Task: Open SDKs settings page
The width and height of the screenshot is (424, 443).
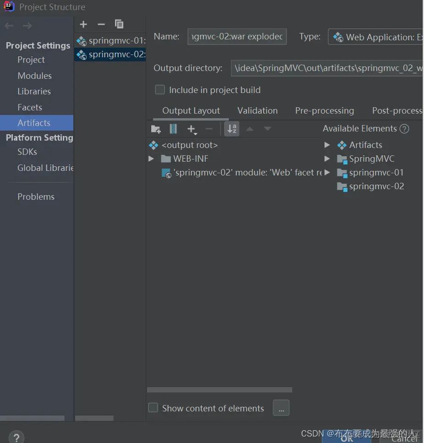Action: [27, 152]
